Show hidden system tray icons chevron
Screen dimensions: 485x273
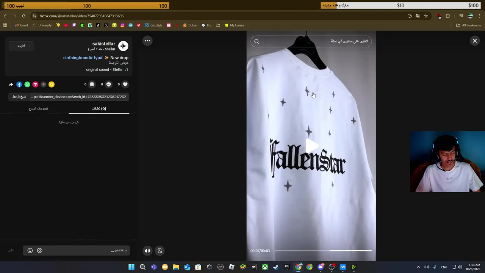418,267
